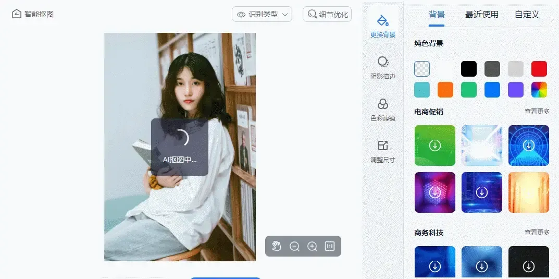Select the dark gray background swatch

pos(492,69)
